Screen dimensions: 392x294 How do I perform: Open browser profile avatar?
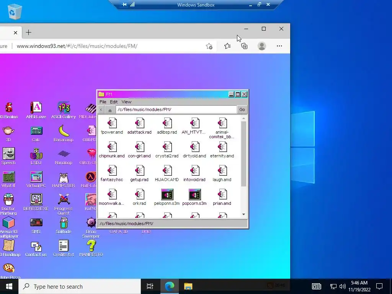click(x=262, y=46)
